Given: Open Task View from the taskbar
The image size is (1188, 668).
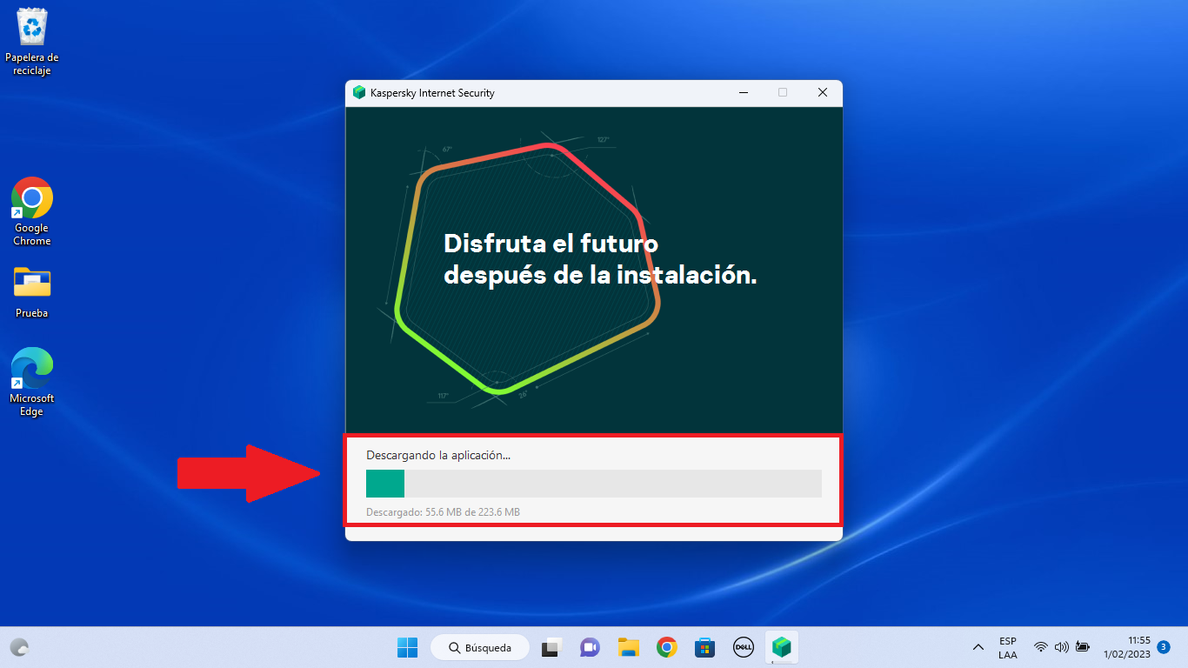Looking at the screenshot, I should (551, 647).
